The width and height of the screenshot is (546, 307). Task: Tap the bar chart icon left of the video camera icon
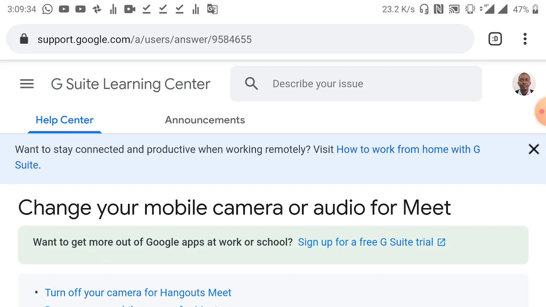click(113, 9)
